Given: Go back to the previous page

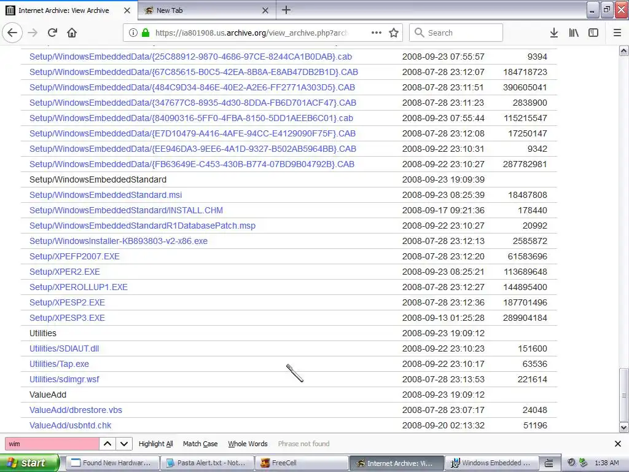Looking at the screenshot, I should 12,33.
